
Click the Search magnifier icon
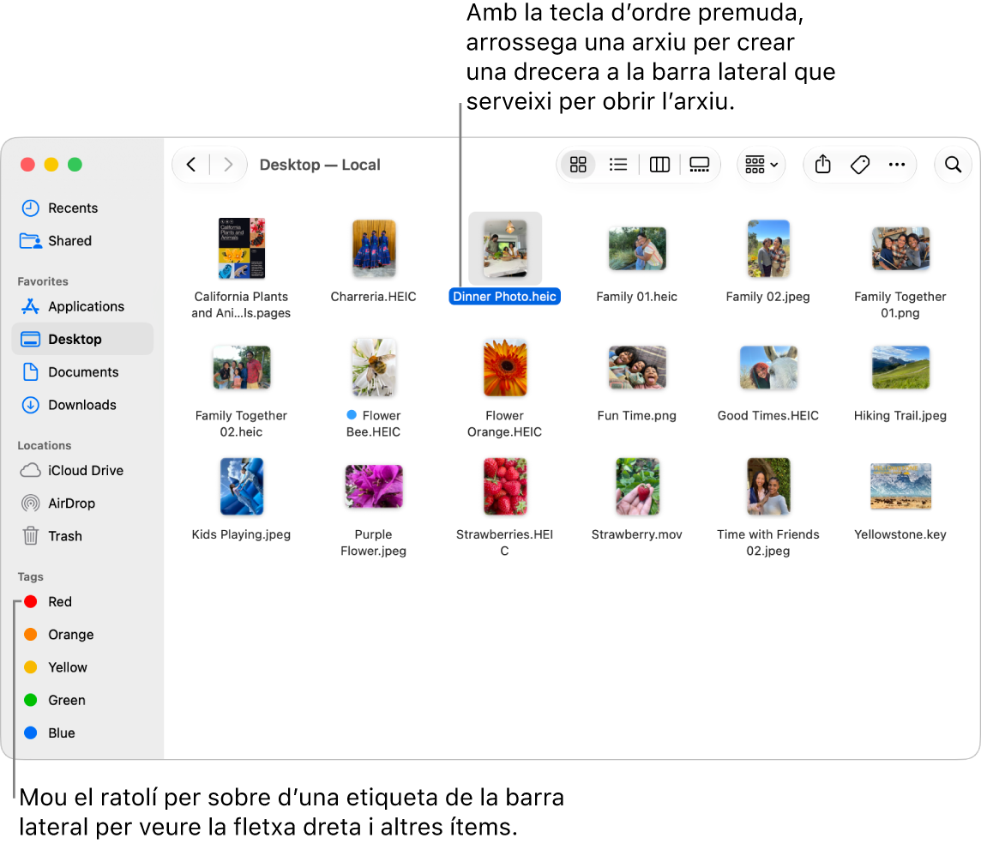(x=953, y=165)
